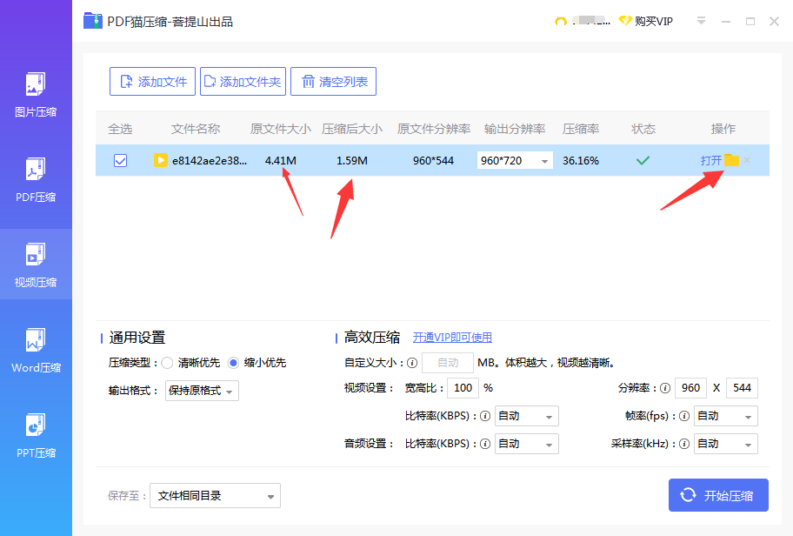Click the 购买VIP button in title bar
793x536 pixels.
(646, 21)
